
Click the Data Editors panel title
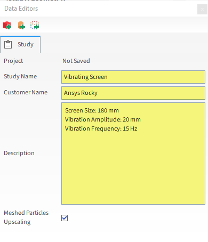[x=21, y=9]
